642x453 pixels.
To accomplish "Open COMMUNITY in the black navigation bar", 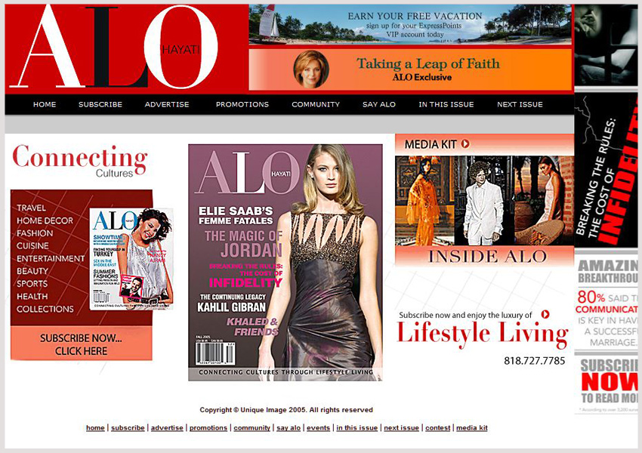I will (x=316, y=104).
